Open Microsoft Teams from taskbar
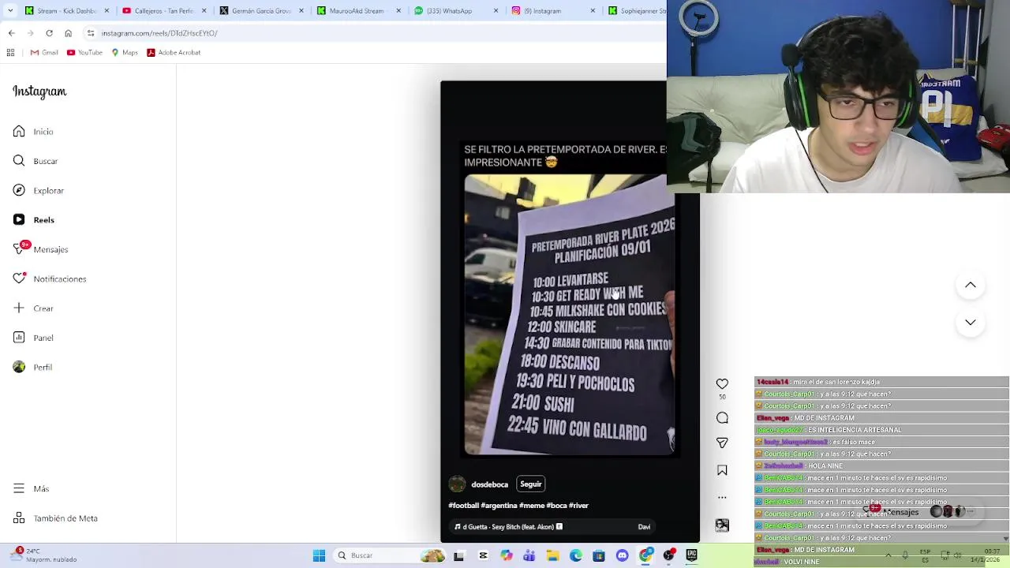Screen dimensions: 1010x568 [x=529, y=555]
